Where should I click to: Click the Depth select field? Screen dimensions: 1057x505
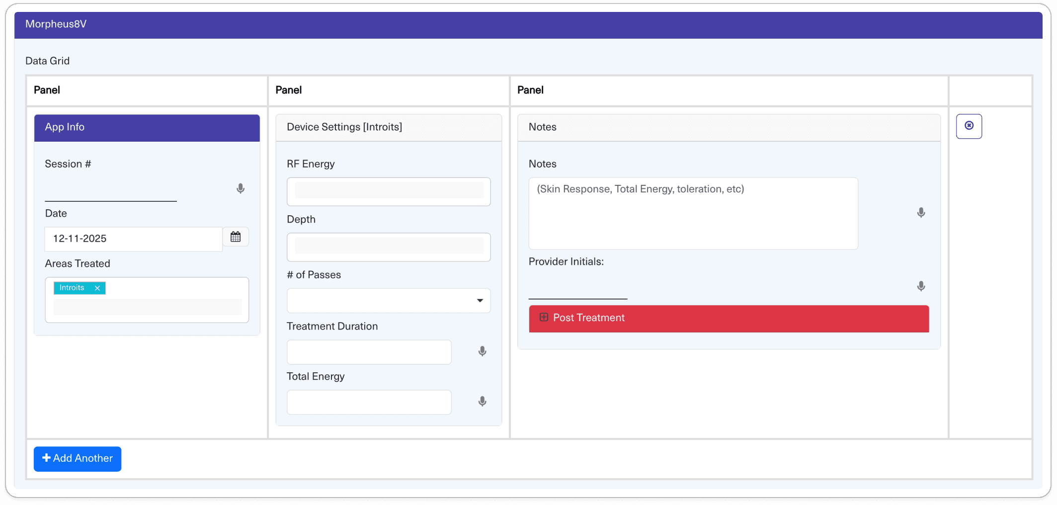click(x=389, y=247)
